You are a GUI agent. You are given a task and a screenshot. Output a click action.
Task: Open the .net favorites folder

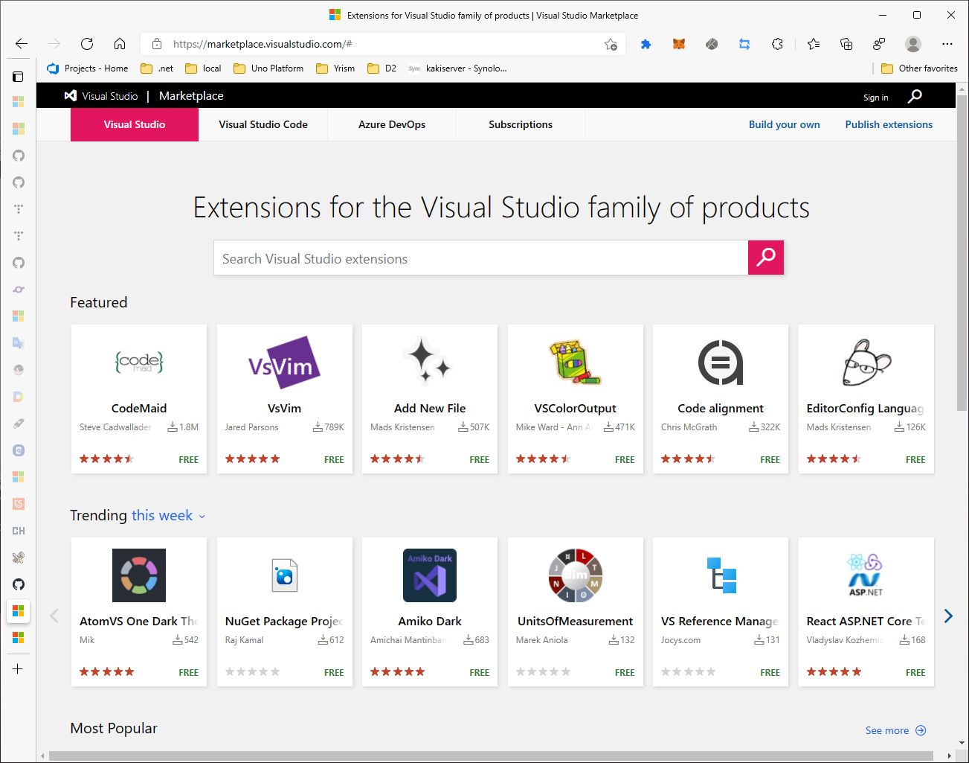pyautogui.click(x=157, y=68)
